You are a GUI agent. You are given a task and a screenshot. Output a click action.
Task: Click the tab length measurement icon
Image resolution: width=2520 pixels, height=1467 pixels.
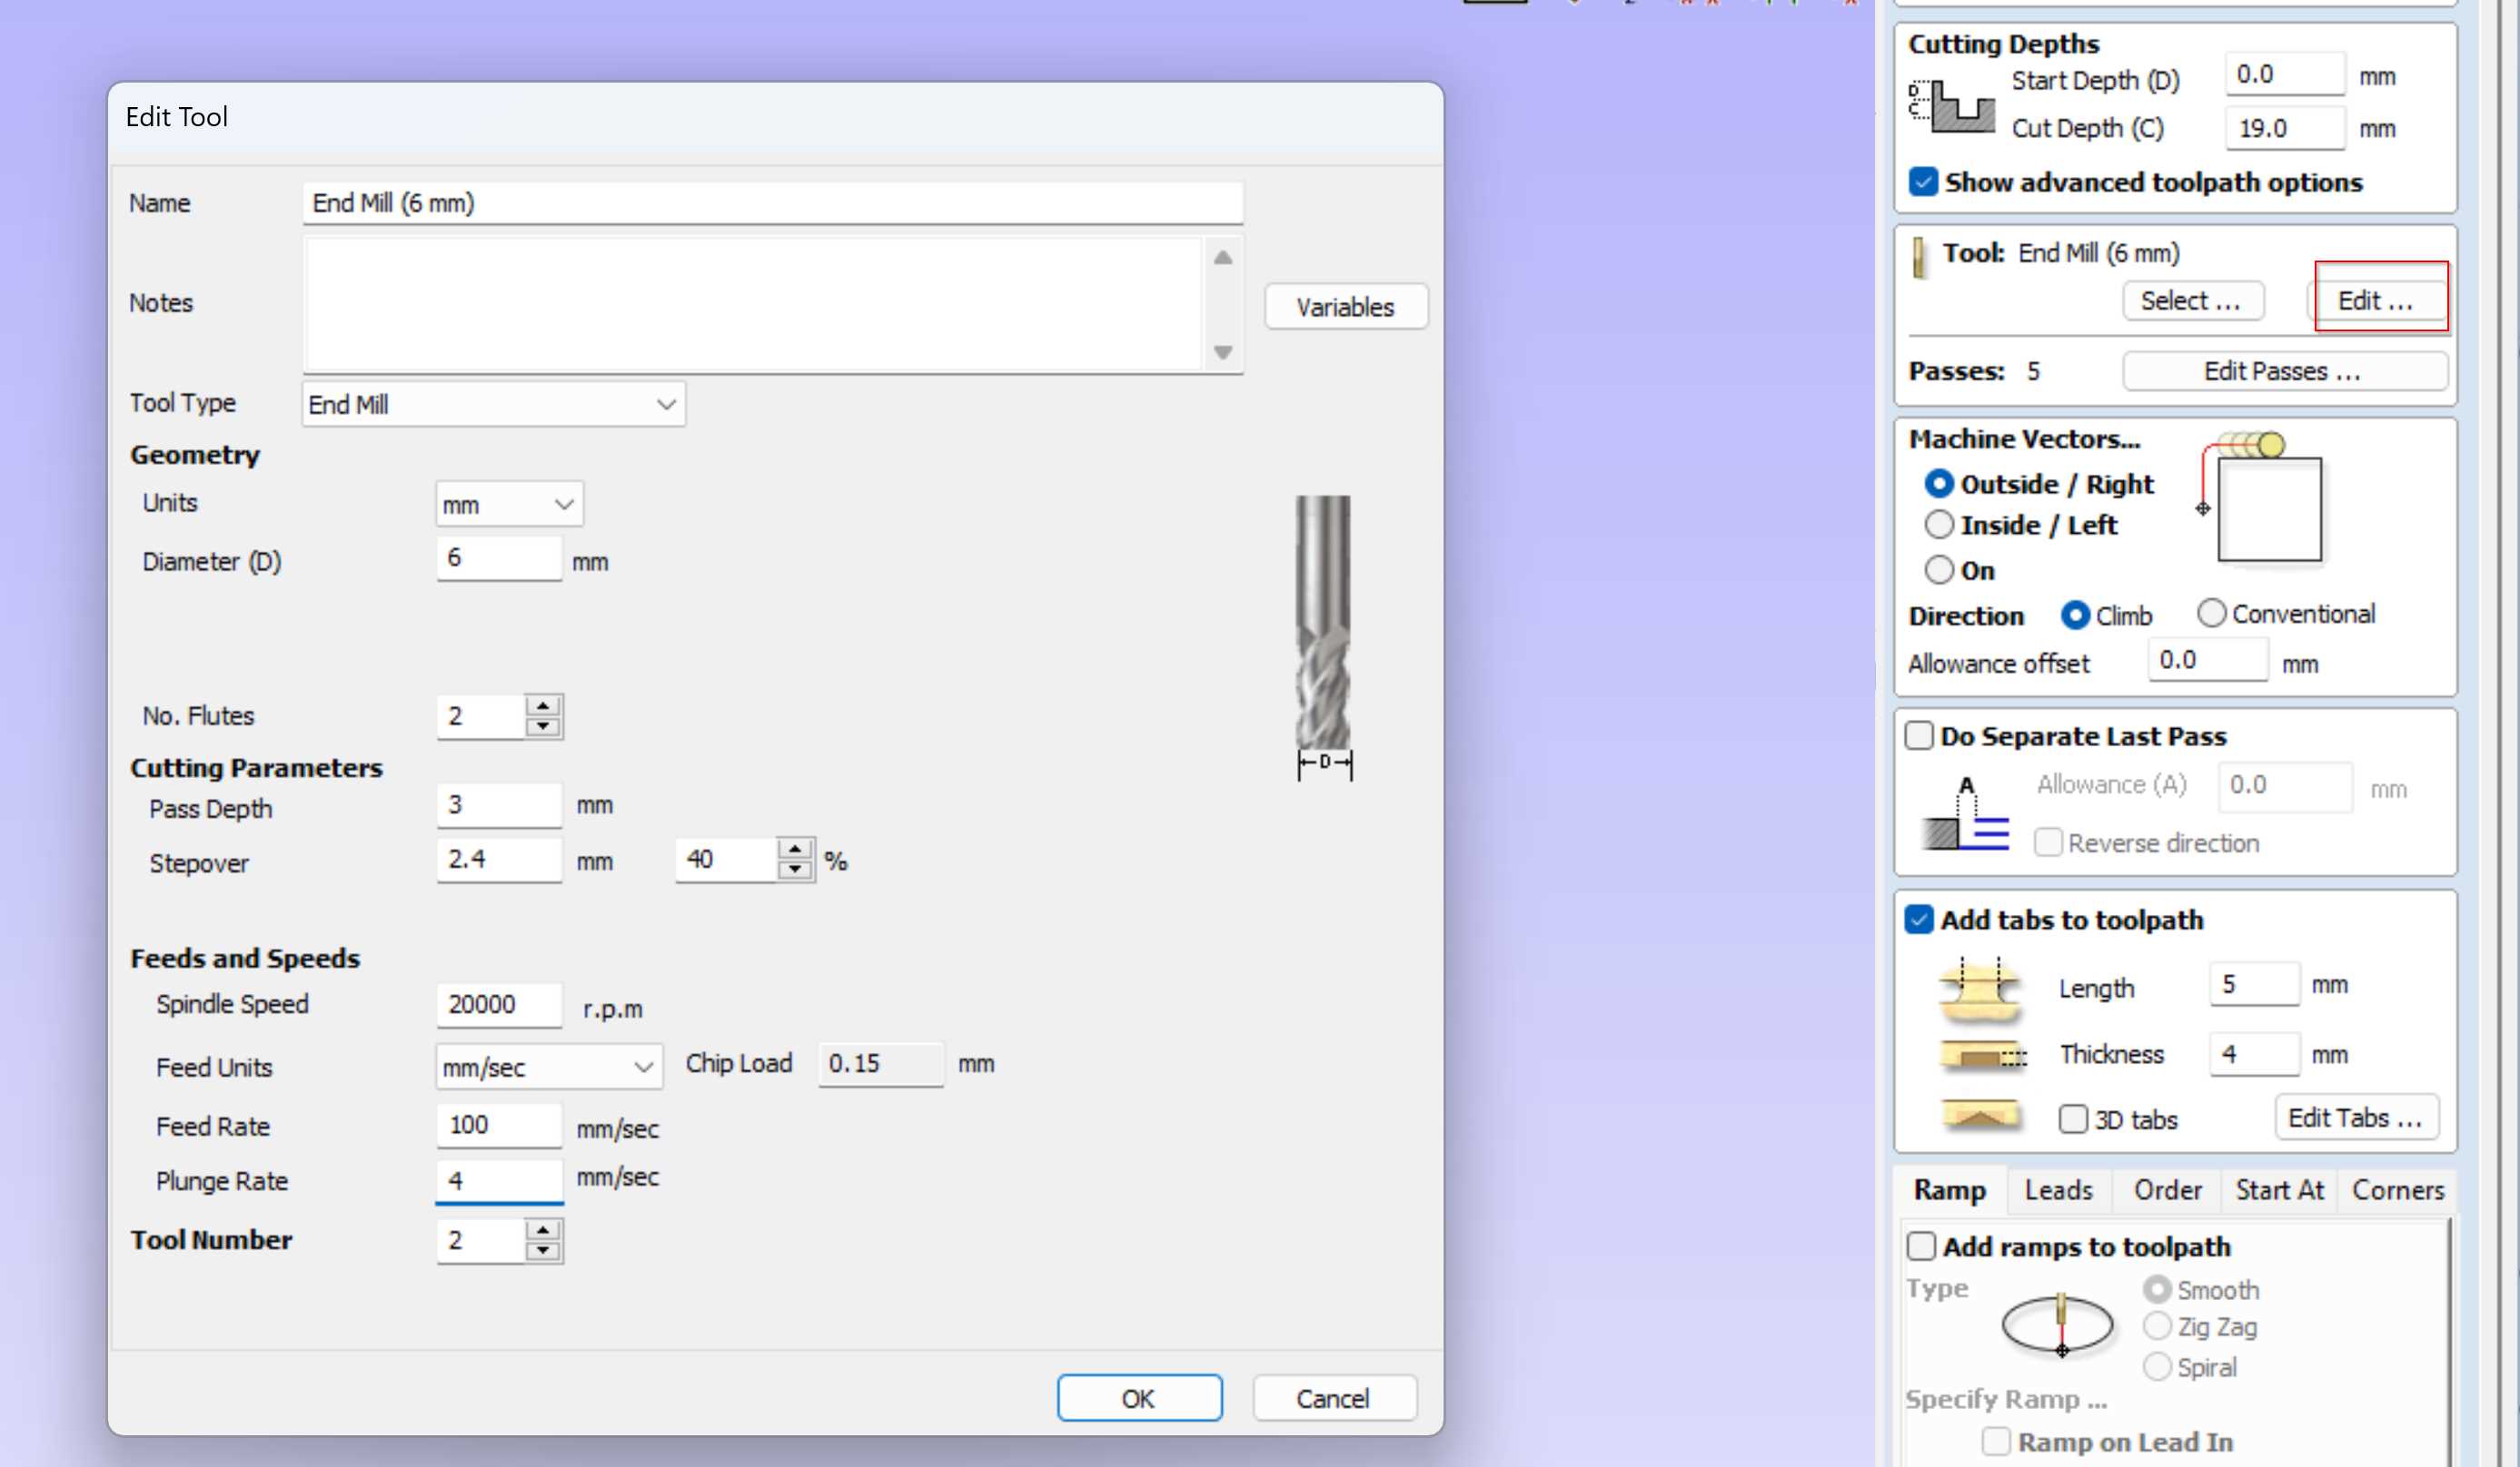tap(1979, 987)
